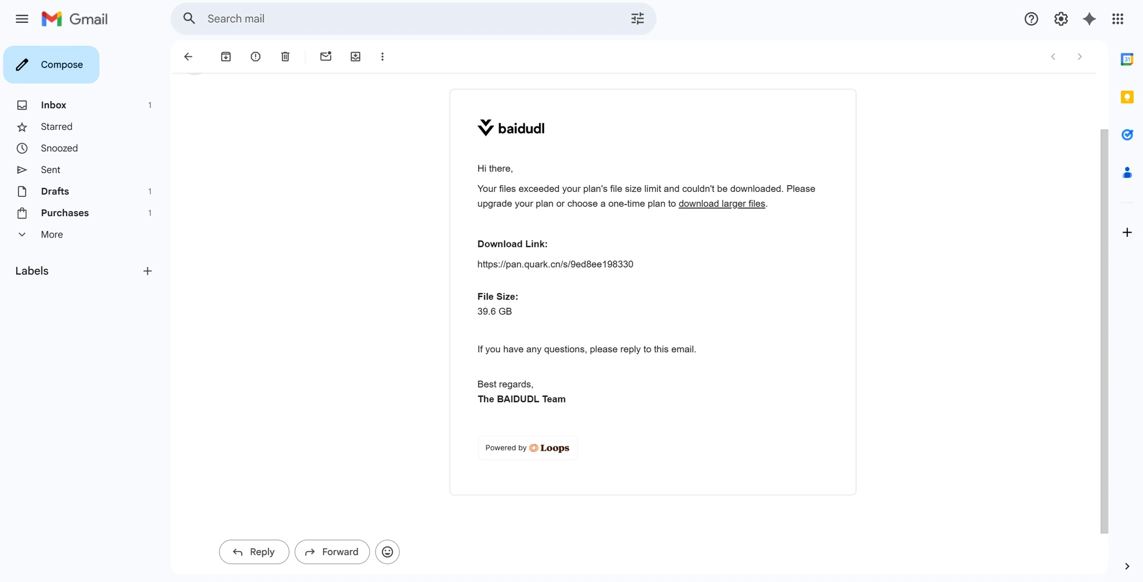1143x582 pixels.
Task: Open the Support help icon
Action: (1031, 19)
